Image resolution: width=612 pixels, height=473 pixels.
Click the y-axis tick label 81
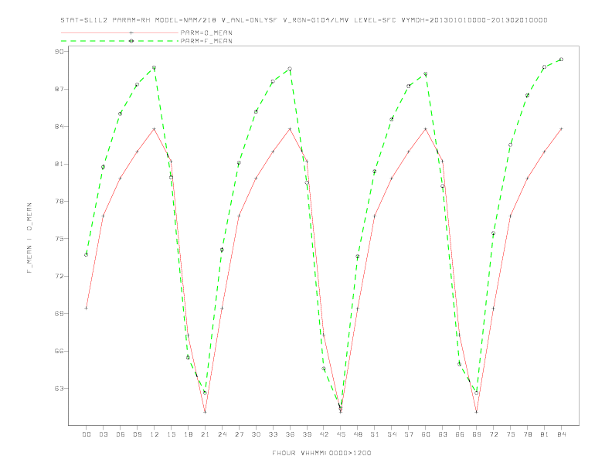click(61, 164)
